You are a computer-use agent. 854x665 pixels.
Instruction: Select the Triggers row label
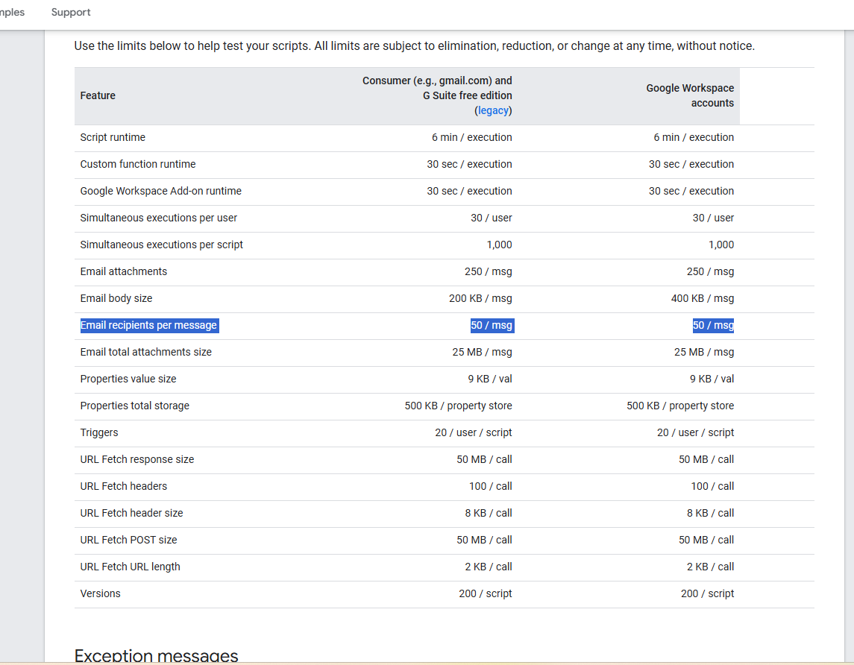coord(99,432)
